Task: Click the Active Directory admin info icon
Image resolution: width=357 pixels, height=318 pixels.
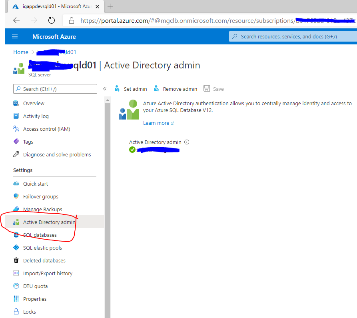Action: click(187, 142)
